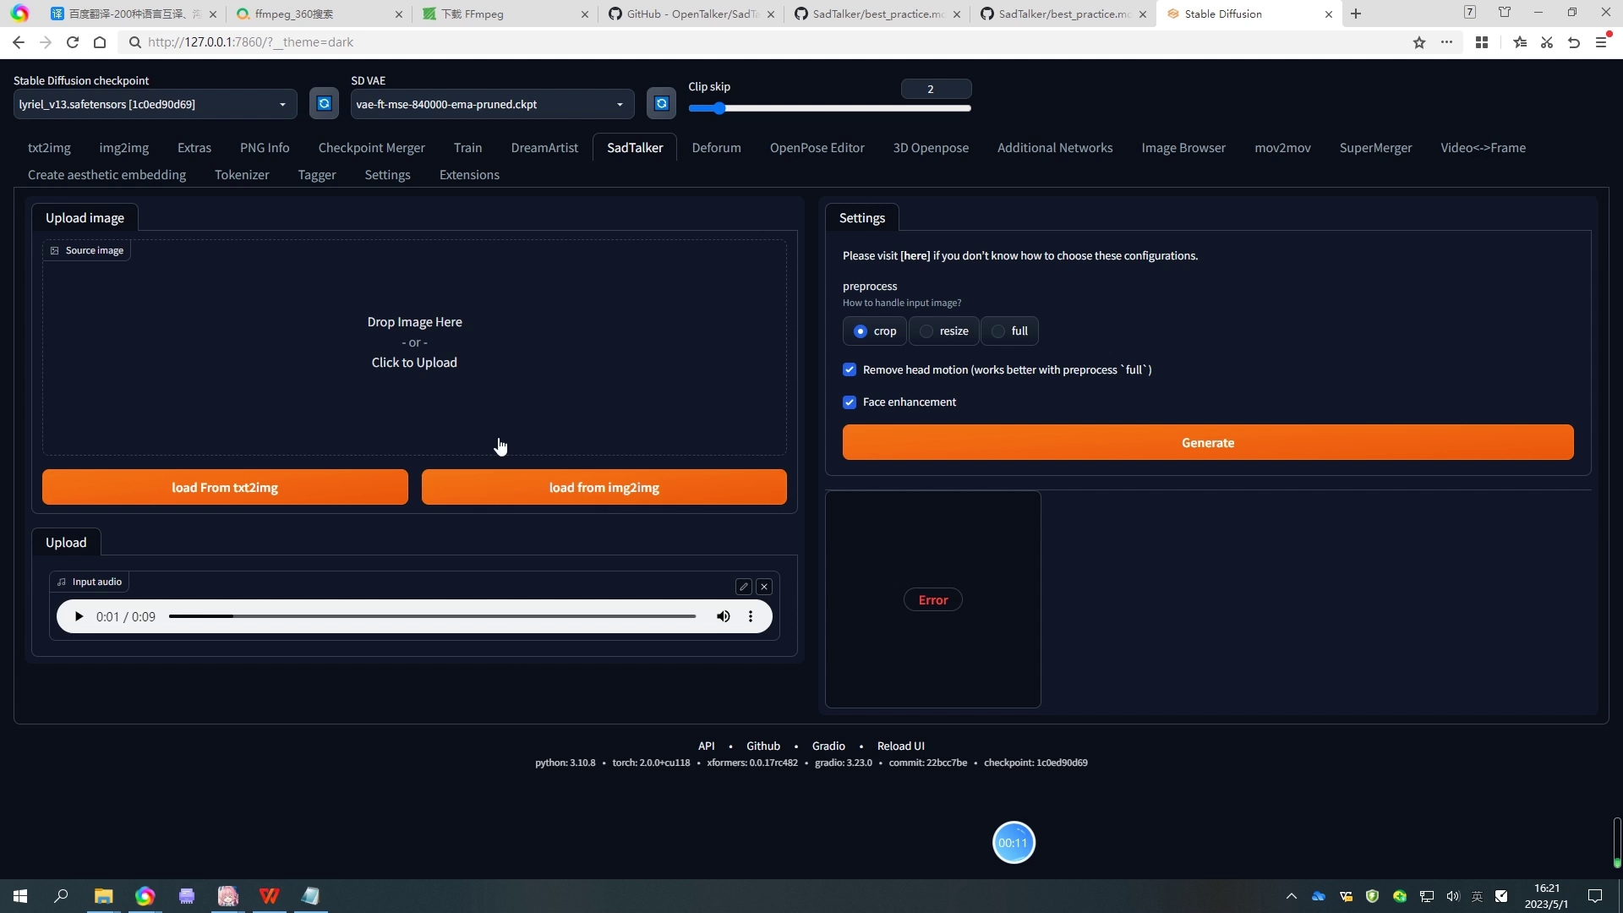Viewport: 1623px width, 913px height.
Task: Disable Face enhancement checkbox
Action: [x=850, y=402]
